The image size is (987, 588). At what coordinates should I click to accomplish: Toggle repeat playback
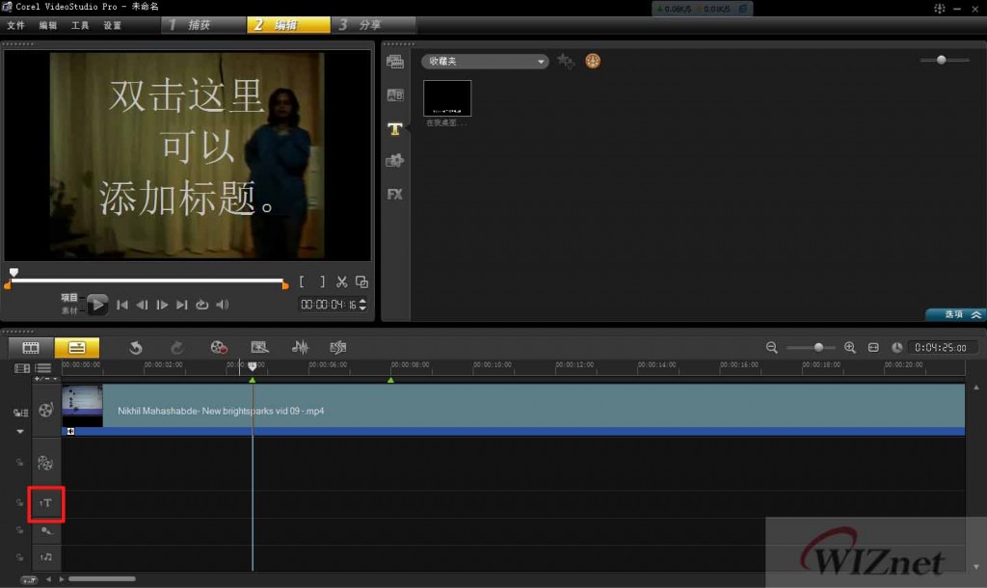(202, 305)
